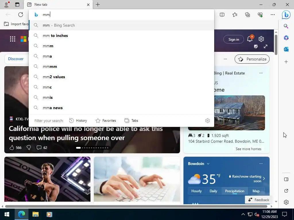Click the expand page arrows icon
Image resolution: width=294 pixels, height=220 pixels.
[x=266, y=46]
